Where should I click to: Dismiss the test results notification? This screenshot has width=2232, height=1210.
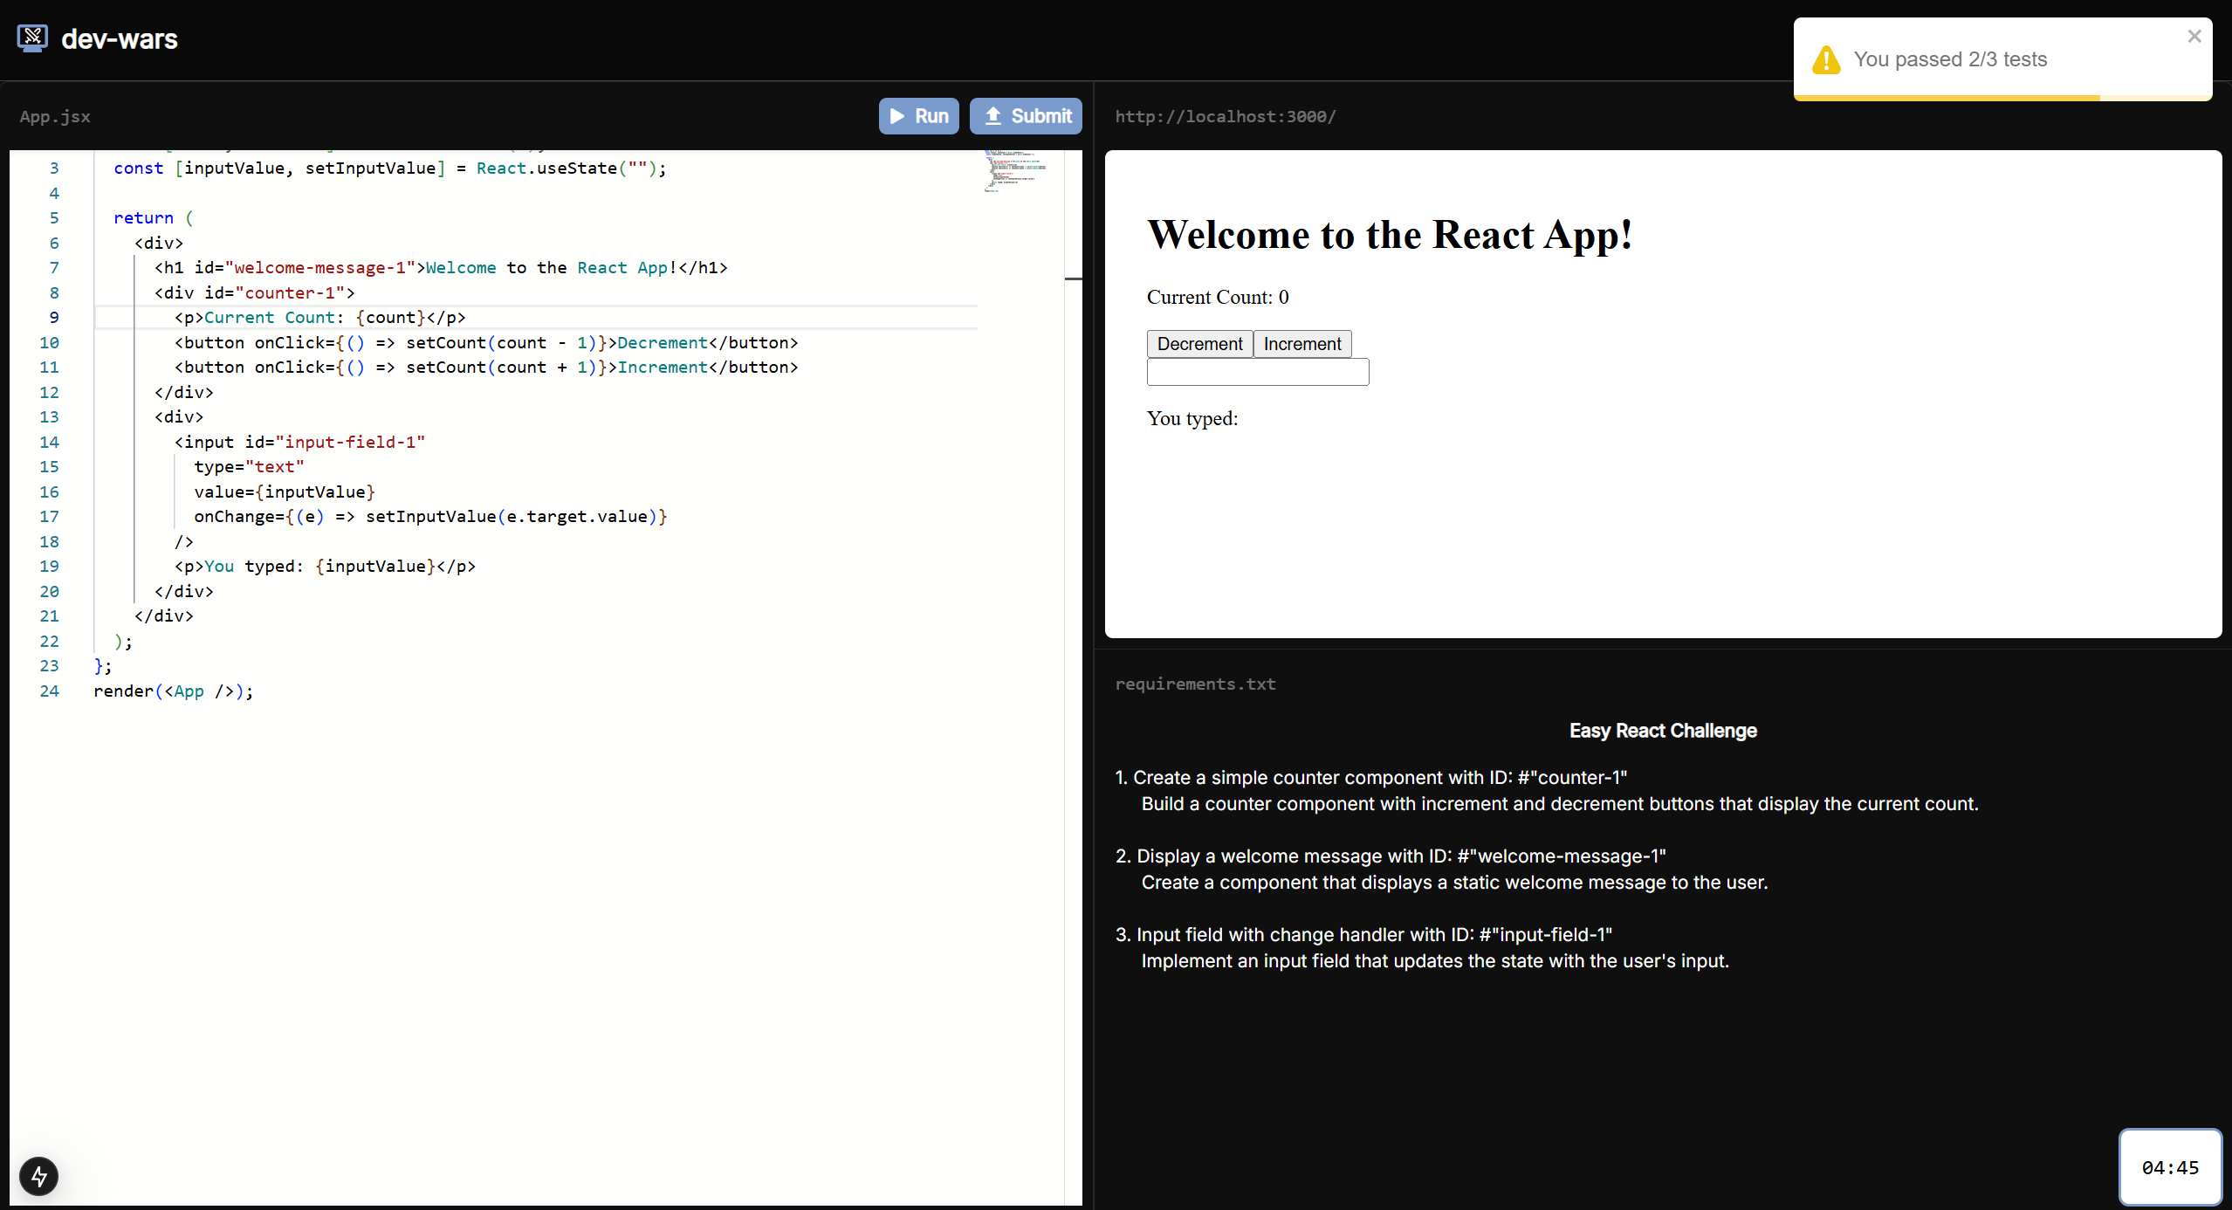pos(2194,37)
